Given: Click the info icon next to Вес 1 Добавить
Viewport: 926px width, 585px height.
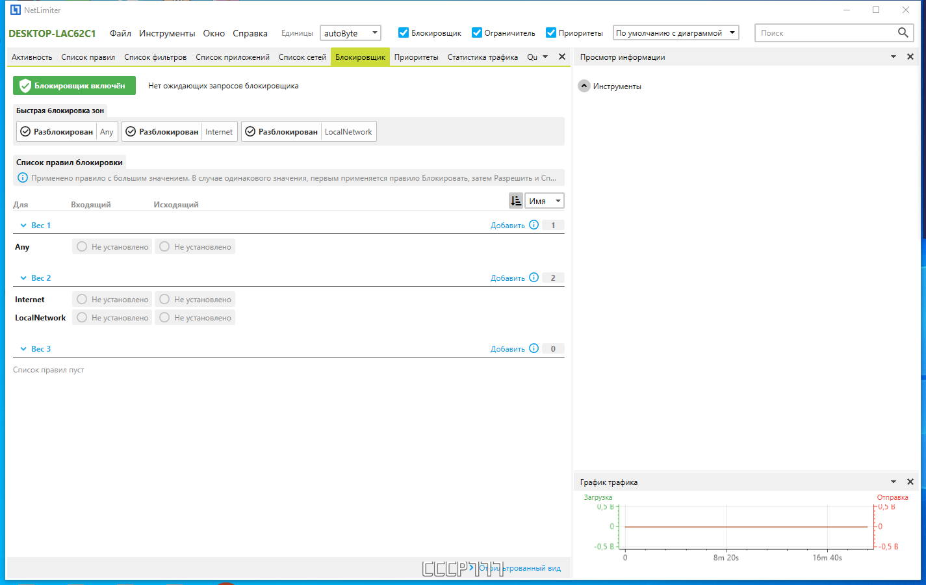Looking at the screenshot, I should click(x=534, y=224).
